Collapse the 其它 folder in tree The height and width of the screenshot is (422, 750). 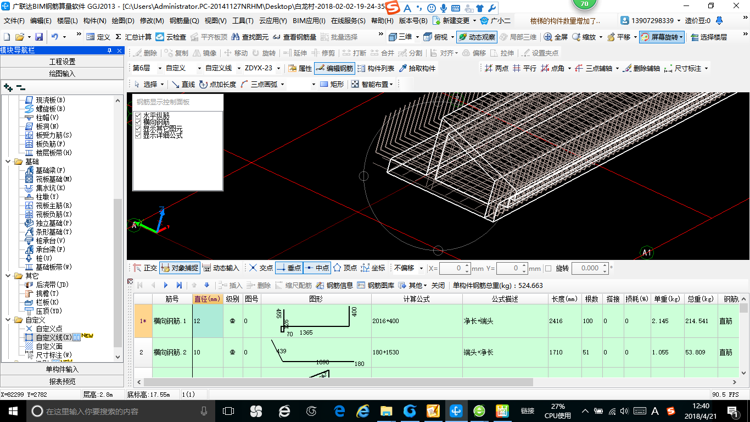(8, 276)
